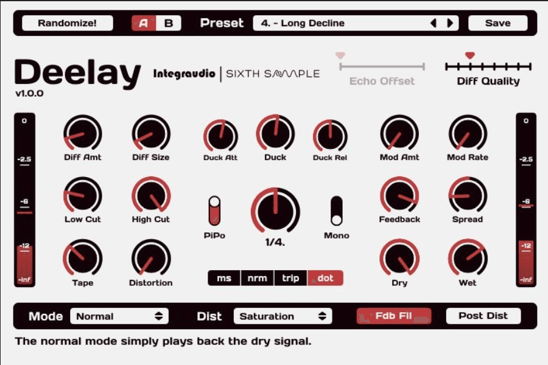Viewport: 548px width, 365px height.
Task: Click the red Diff Quality marker
Action: point(469,55)
